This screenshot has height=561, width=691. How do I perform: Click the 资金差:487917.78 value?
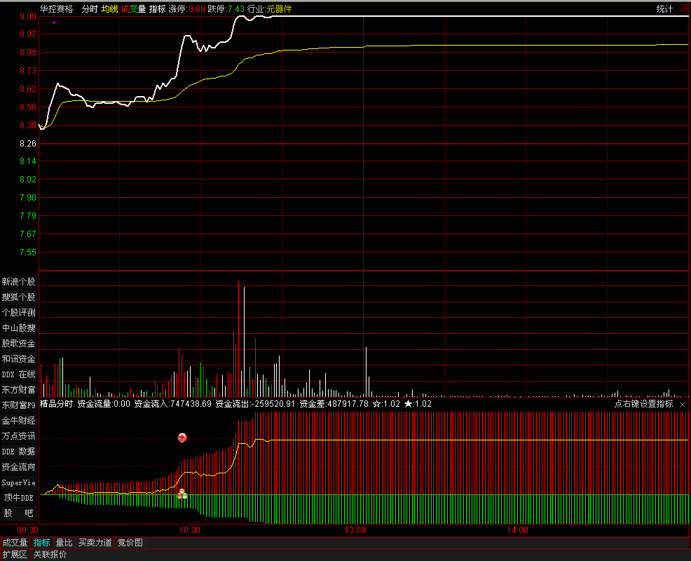click(x=334, y=404)
